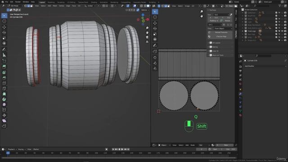The height and width of the screenshot is (162, 288).
Task: Switch orthographic/perspective grid icon in viewport
Action: (x=147, y=42)
